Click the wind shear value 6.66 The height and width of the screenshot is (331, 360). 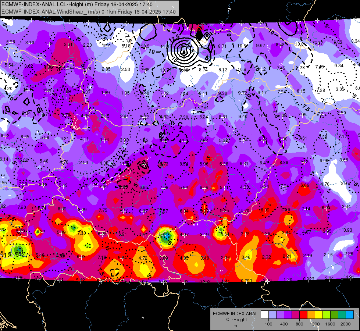305,185
